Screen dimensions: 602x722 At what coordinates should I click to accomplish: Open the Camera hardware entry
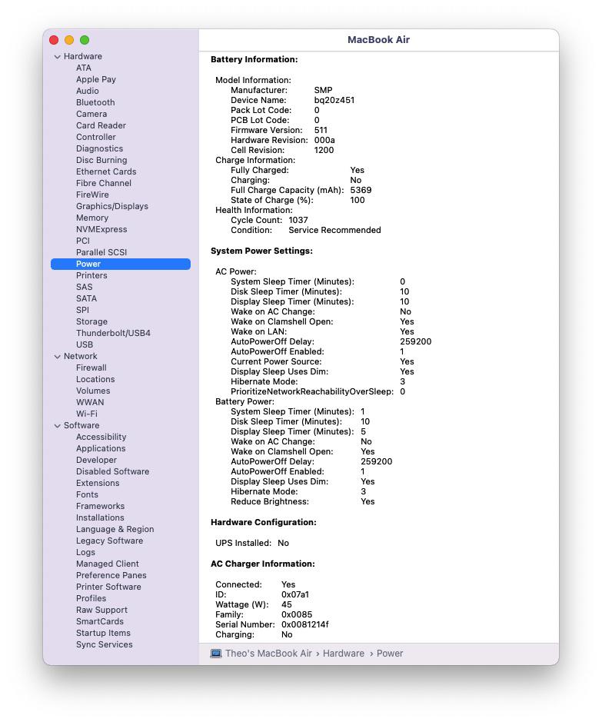(x=91, y=115)
